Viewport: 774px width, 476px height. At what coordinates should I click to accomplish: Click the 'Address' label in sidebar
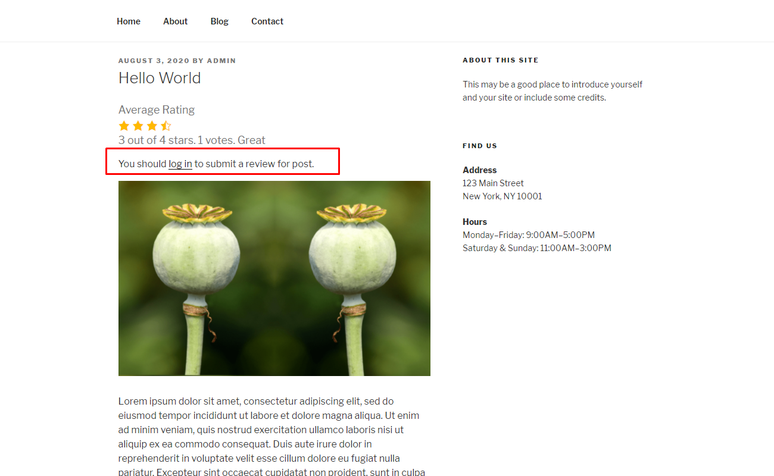coord(479,170)
